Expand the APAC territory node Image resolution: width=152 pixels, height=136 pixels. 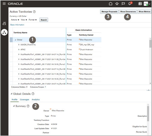[x=19, y=50]
